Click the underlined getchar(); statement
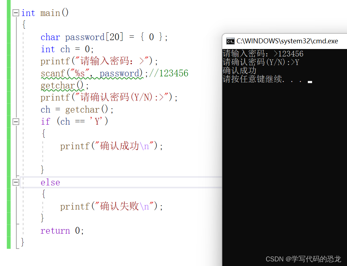Screen dimensions: 347x266 64,86
